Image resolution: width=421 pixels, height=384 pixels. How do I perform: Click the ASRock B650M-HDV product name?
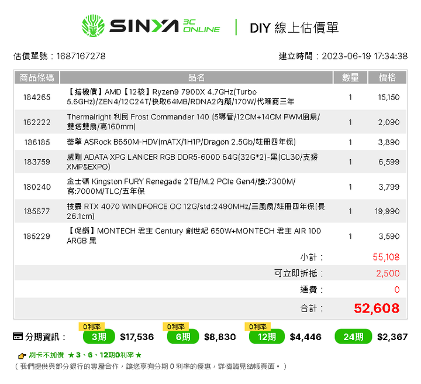pyautogui.click(x=181, y=142)
